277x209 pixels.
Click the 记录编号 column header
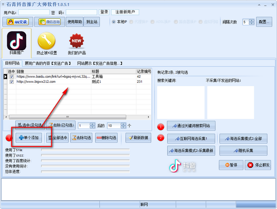pyautogui.click(x=144, y=71)
